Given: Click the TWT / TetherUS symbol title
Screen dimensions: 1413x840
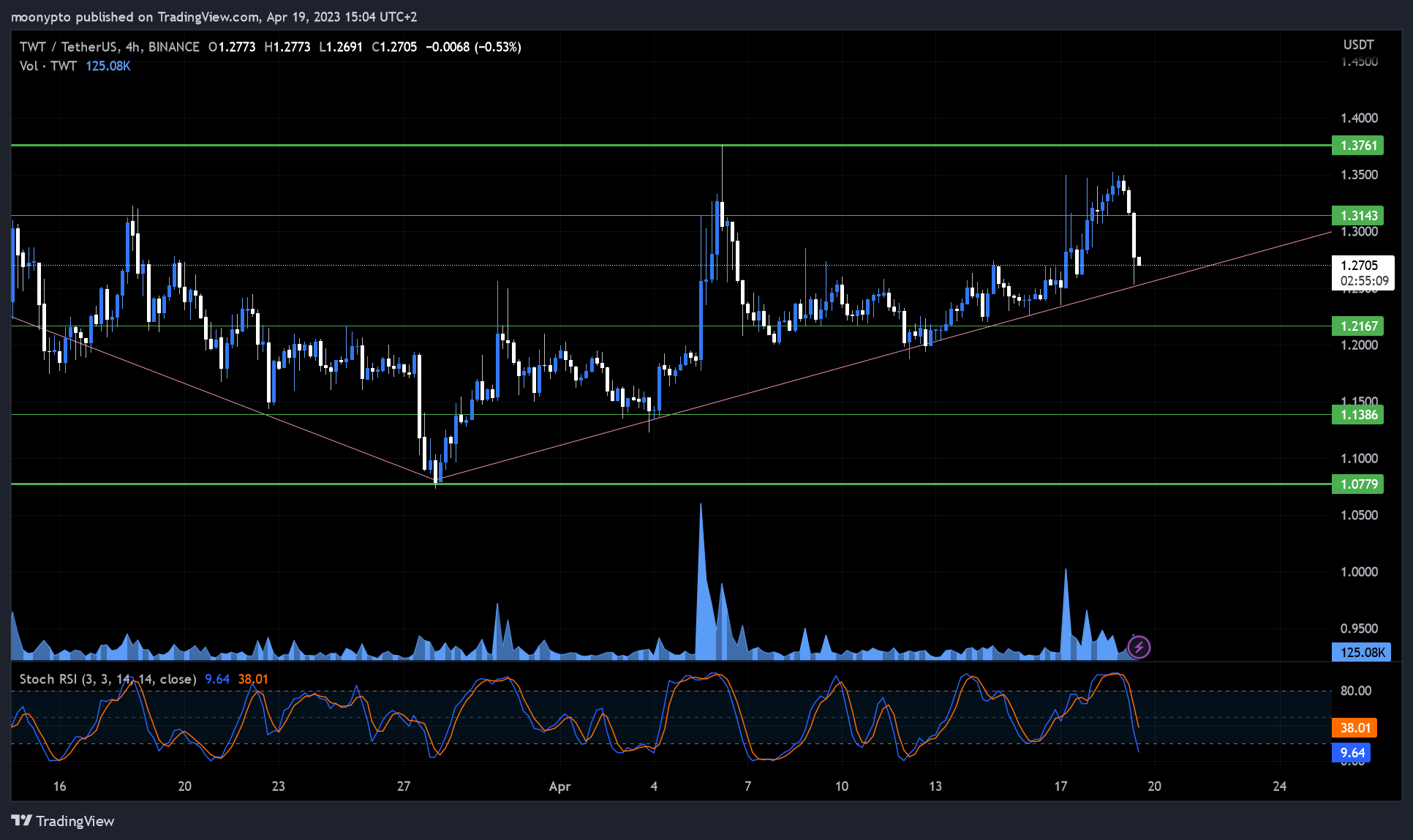Looking at the screenshot, I should (x=109, y=47).
